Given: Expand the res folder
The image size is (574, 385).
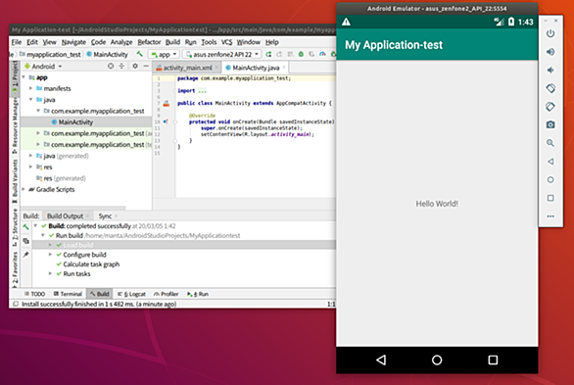Looking at the screenshot, I should [31, 167].
